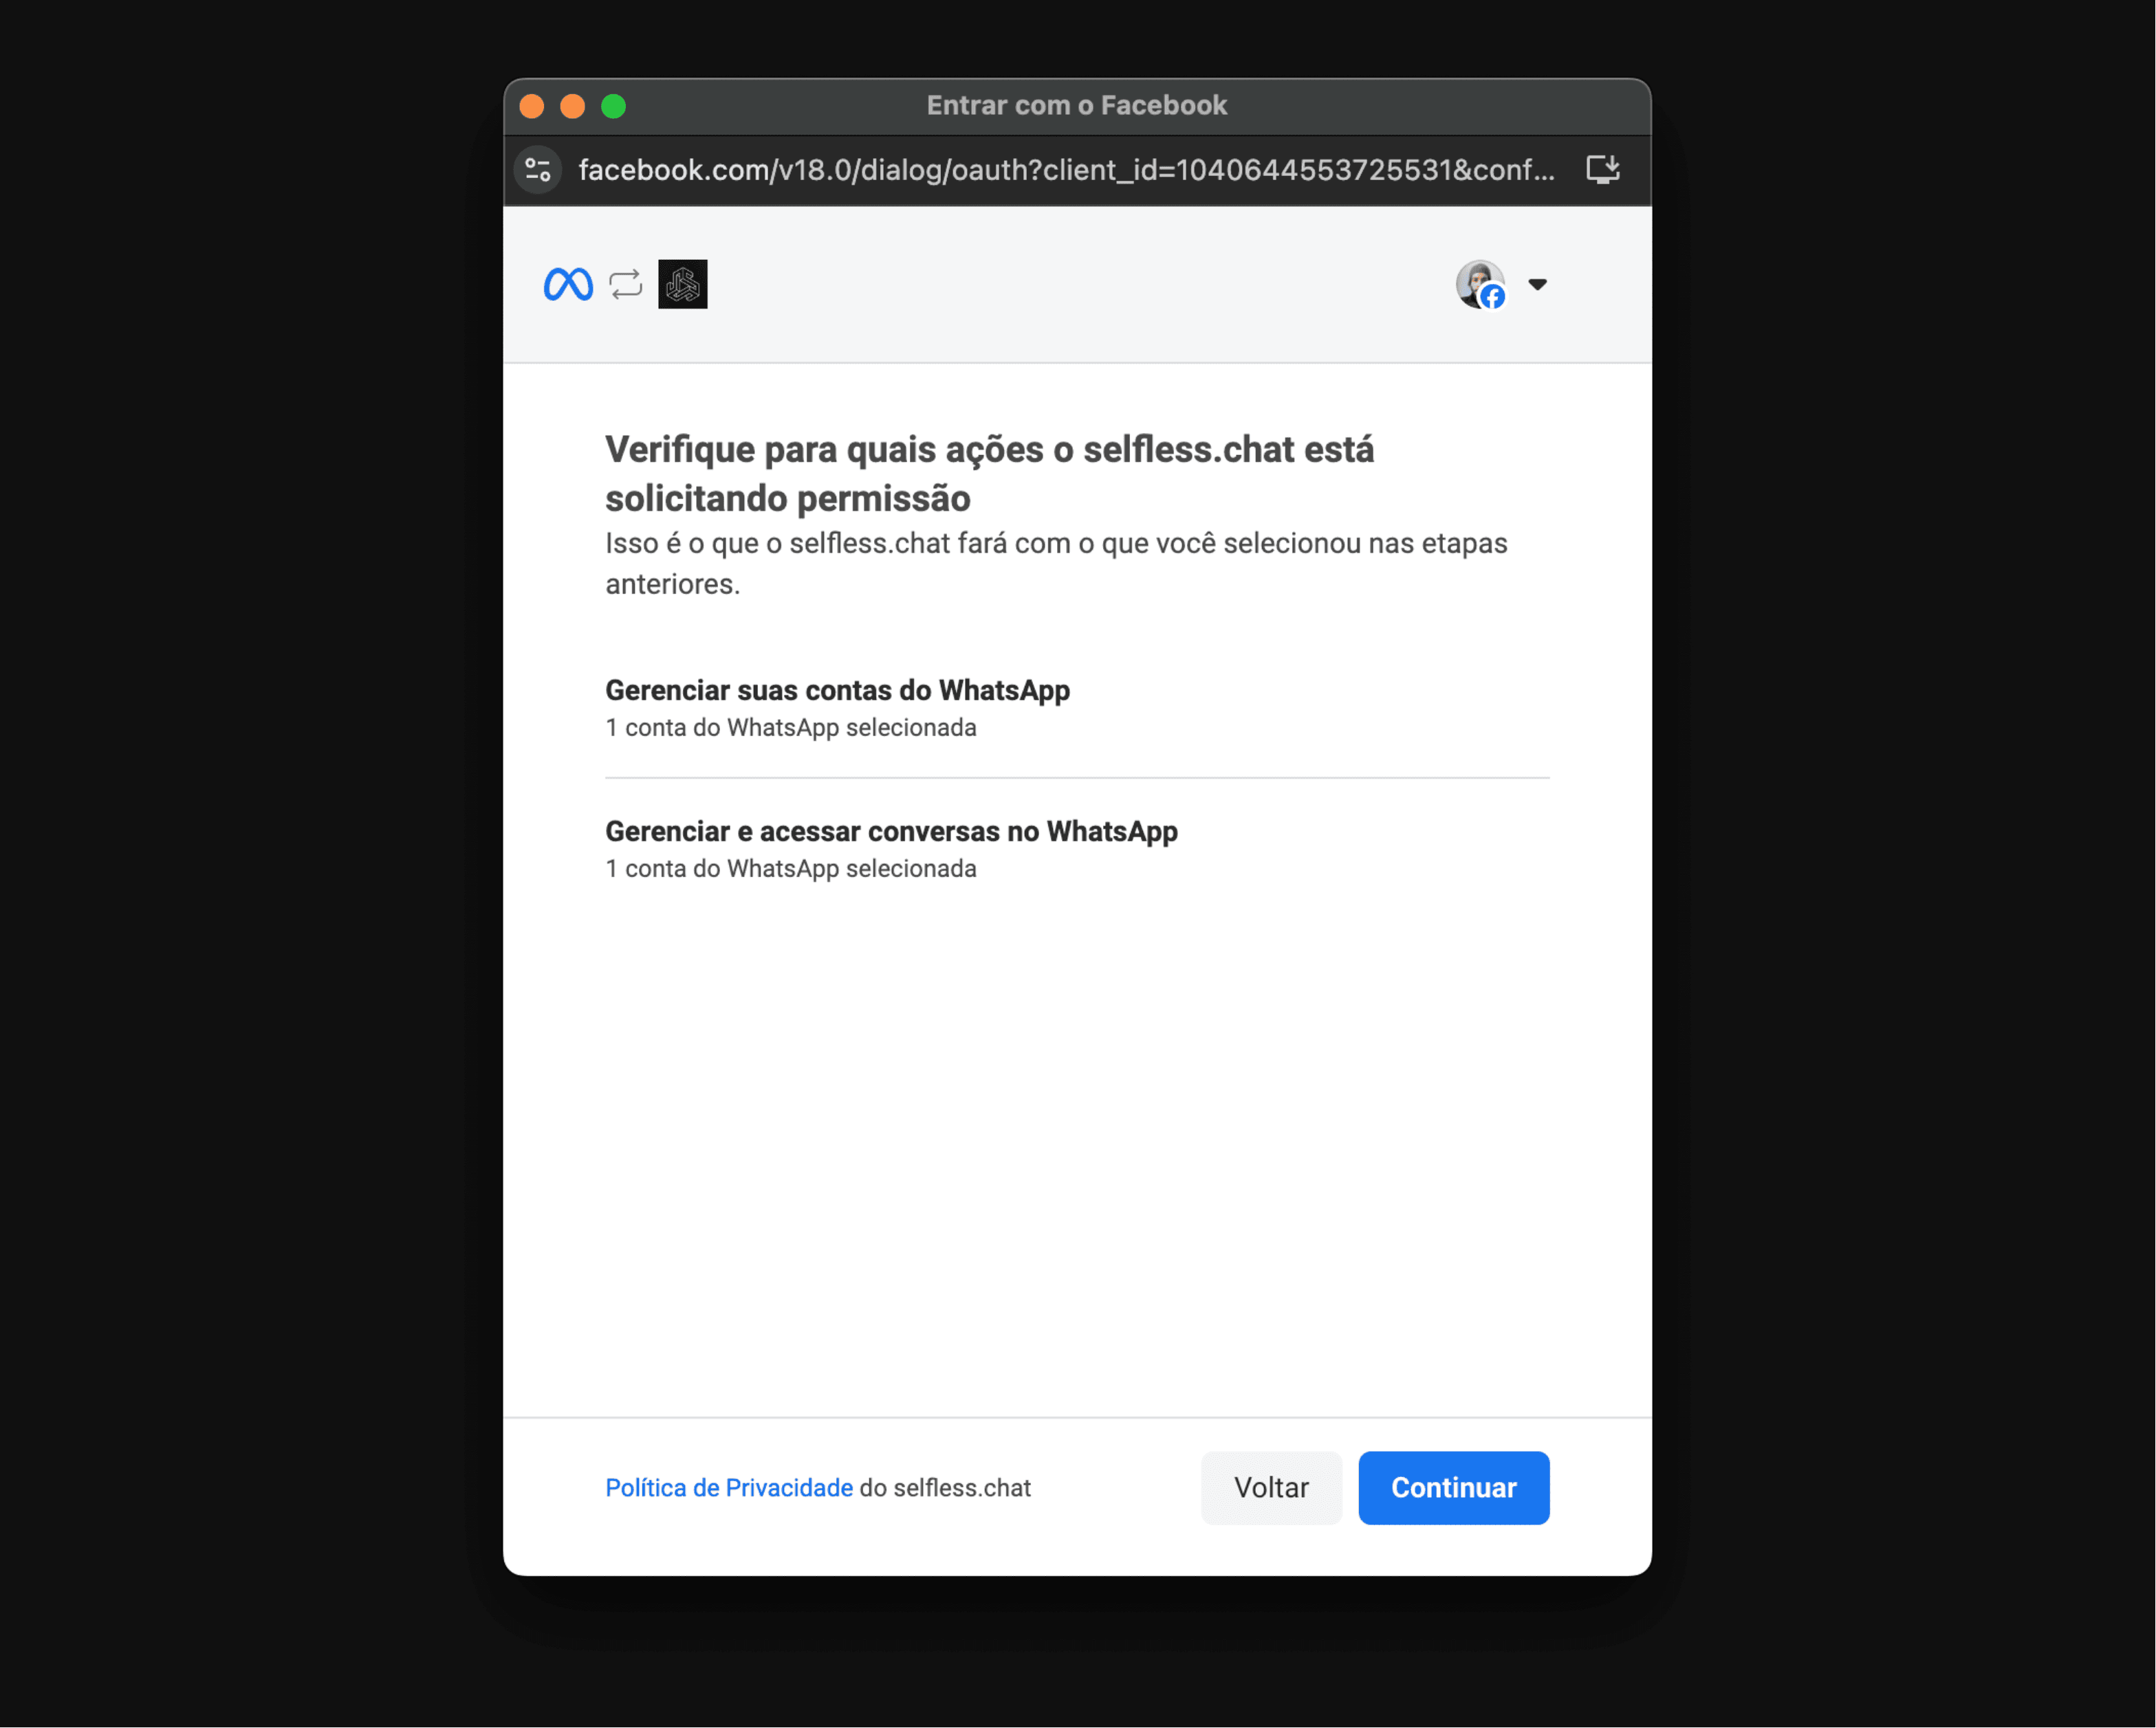Click the site information icon in address bar
Viewport: 2156px width, 1728px height.
[x=538, y=170]
